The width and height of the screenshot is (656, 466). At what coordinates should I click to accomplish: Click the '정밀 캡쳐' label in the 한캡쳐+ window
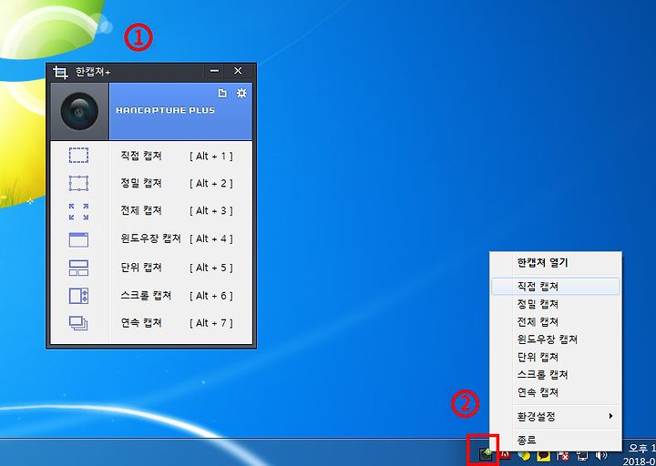coord(141,183)
